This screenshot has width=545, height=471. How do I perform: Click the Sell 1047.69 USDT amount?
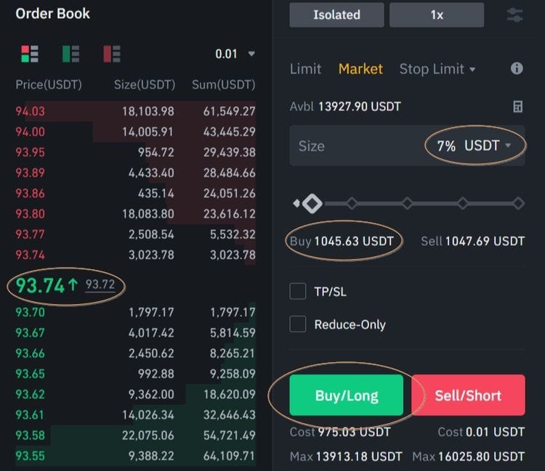473,241
